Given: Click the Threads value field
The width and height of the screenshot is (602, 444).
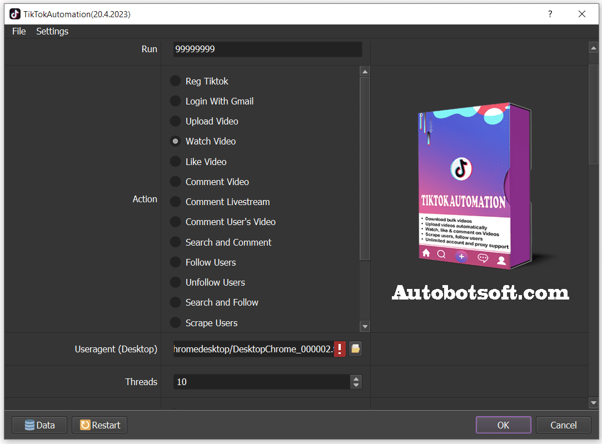Looking at the screenshot, I should pos(262,382).
